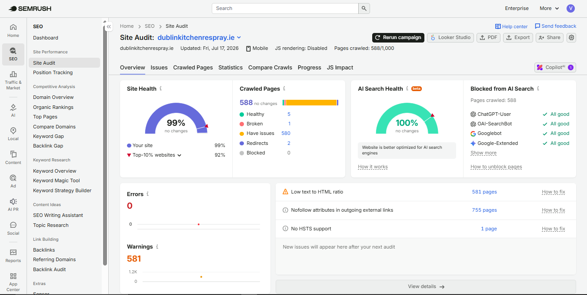Open Looker Studio export

click(x=450, y=38)
